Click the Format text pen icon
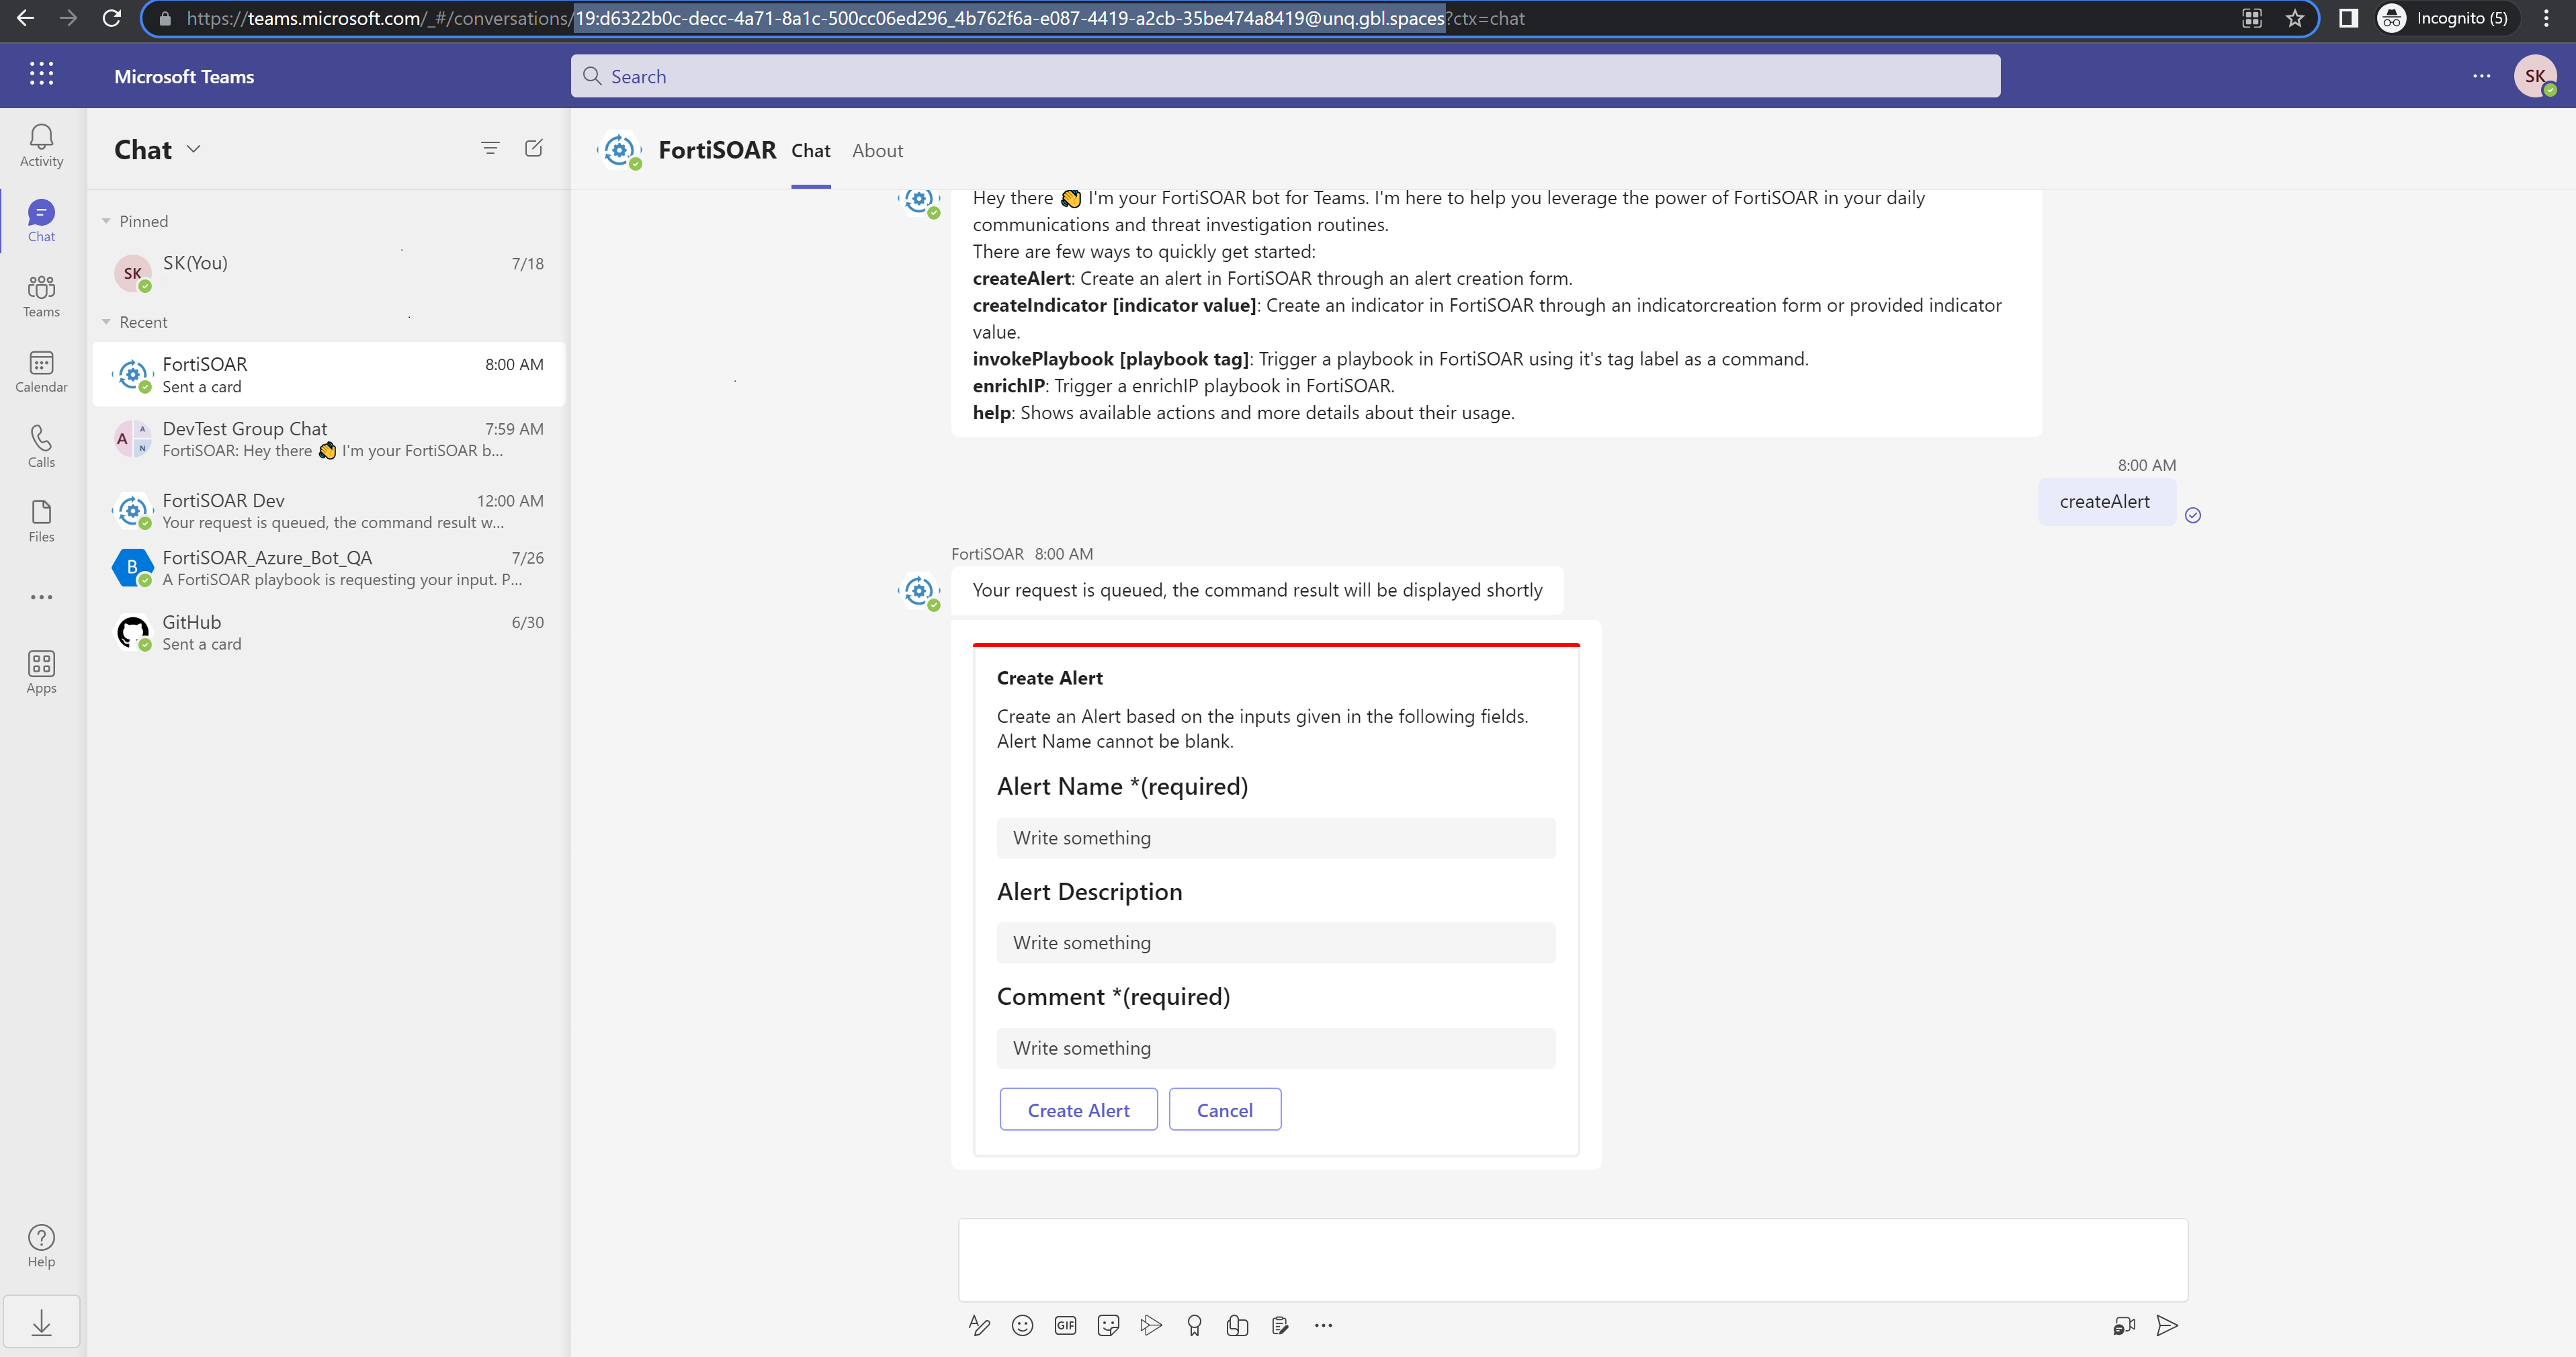Screen dimensions: 2576x1357 [979, 1325]
